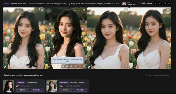
Task: Open the third generated portrait image
Action: point(108,38)
